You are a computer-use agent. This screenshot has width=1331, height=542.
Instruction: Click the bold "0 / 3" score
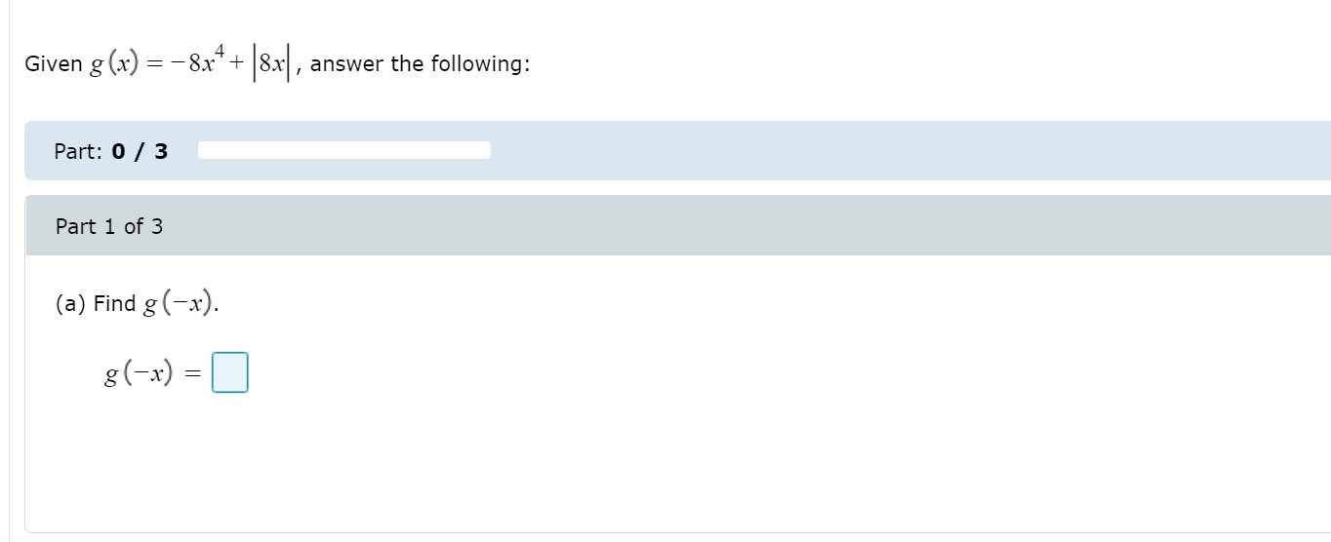[140, 151]
